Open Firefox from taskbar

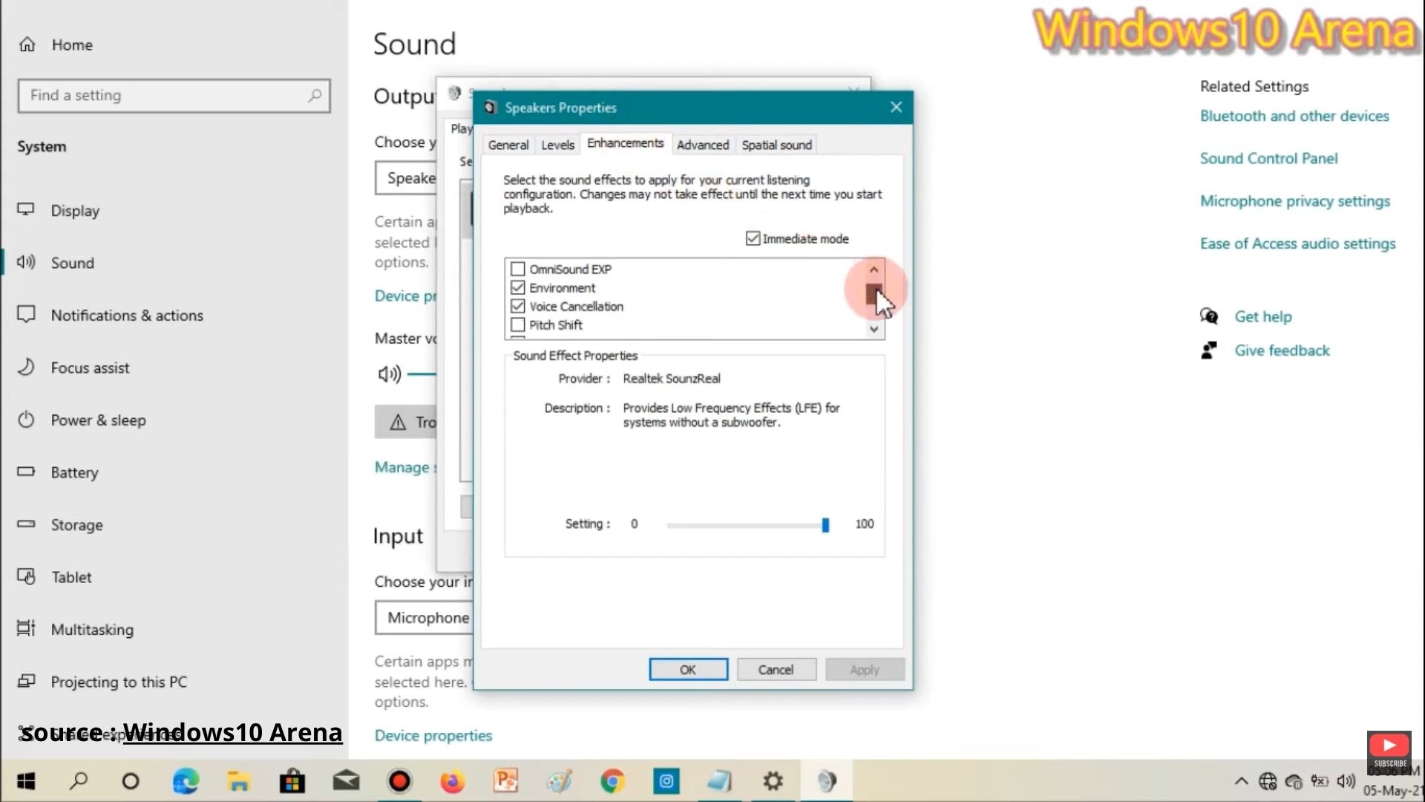pyautogui.click(x=452, y=781)
